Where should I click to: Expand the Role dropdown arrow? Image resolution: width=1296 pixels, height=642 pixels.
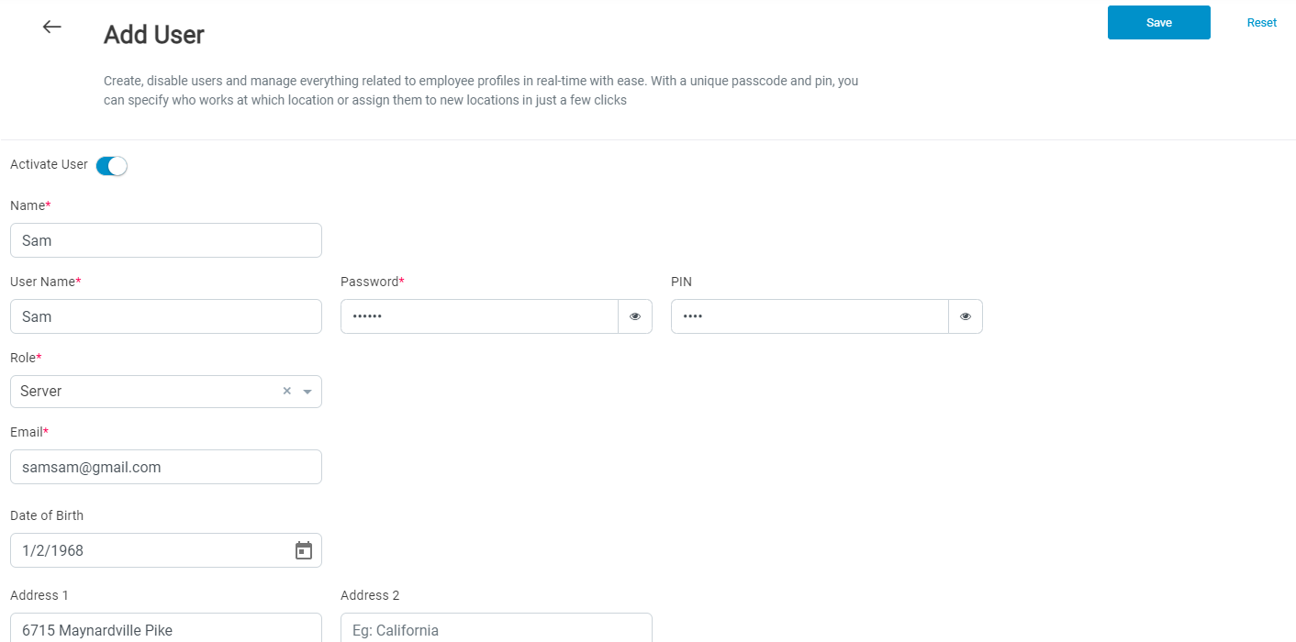pyautogui.click(x=307, y=392)
